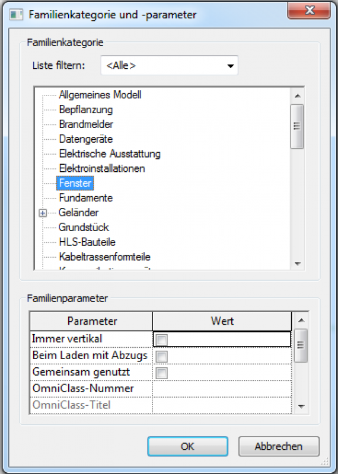Select the HLS-Bauteile category
Viewport: 338px width, 474px height.
point(87,242)
